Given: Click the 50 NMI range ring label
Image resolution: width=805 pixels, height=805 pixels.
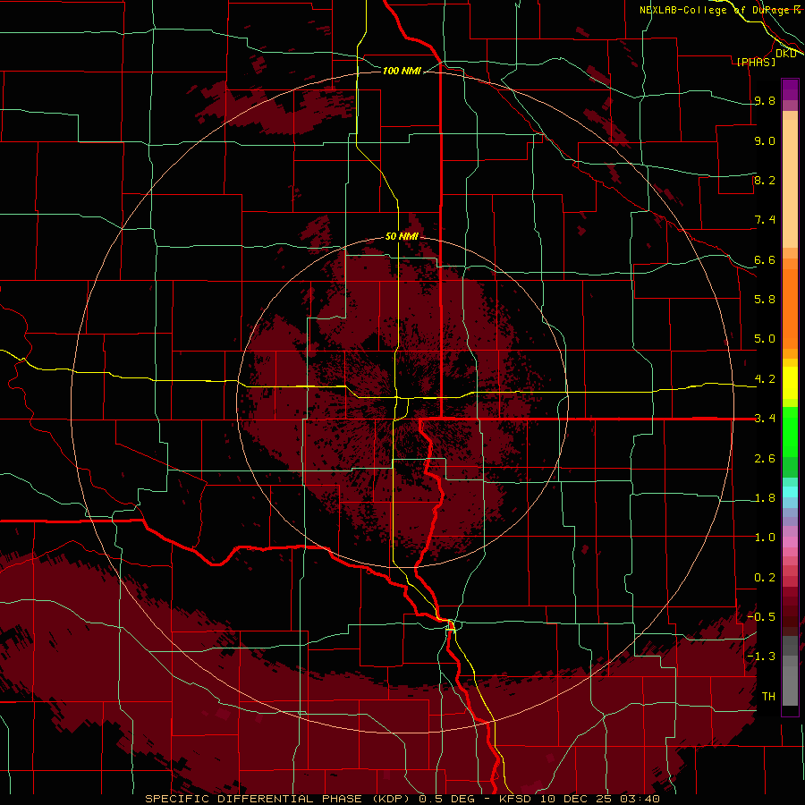Looking at the screenshot, I should click(x=402, y=236).
